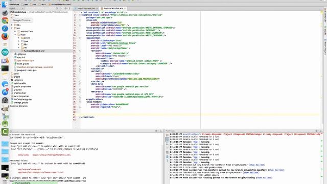
Task: Collapse the main folder in tree
Action: click(x=15, y=35)
